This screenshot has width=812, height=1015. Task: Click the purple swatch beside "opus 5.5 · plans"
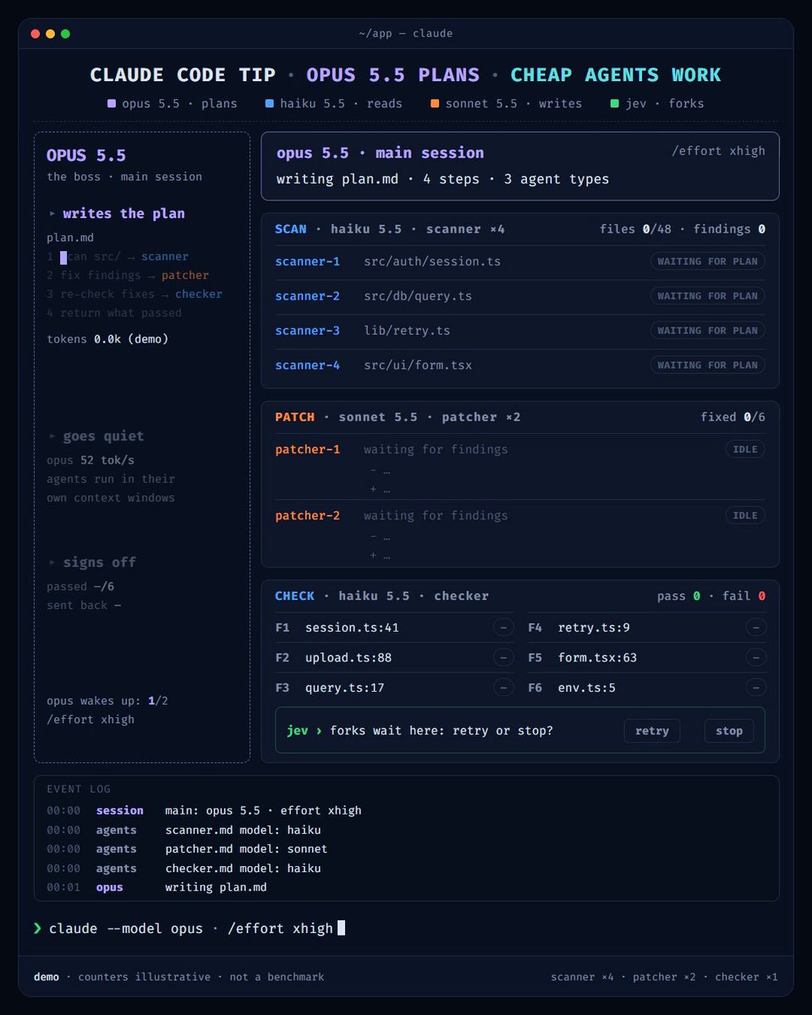[112, 104]
